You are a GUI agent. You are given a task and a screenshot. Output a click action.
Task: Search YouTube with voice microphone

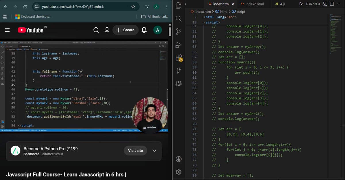(107, 30)
